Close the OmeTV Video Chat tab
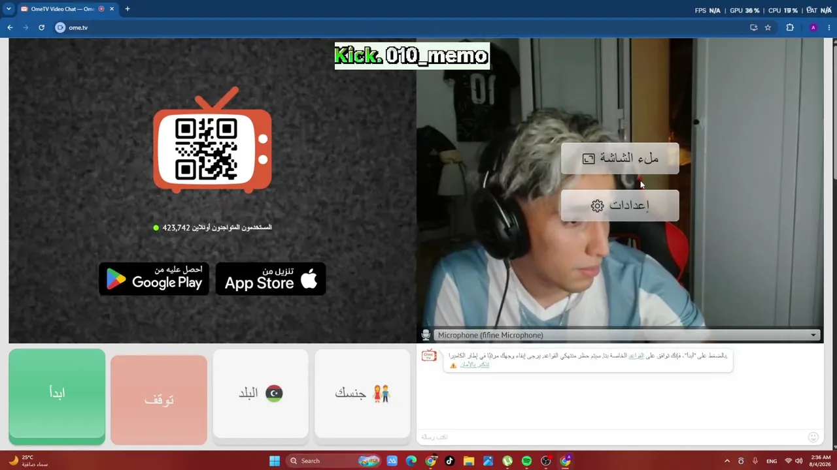This screenshot has width=837, height=470. [112, 9]
